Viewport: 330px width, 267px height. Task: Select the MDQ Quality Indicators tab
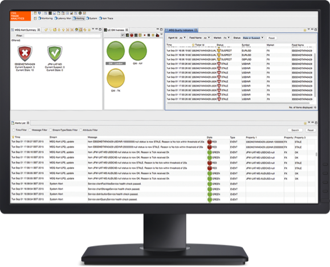pyautogui.click(x=181, y=30)
